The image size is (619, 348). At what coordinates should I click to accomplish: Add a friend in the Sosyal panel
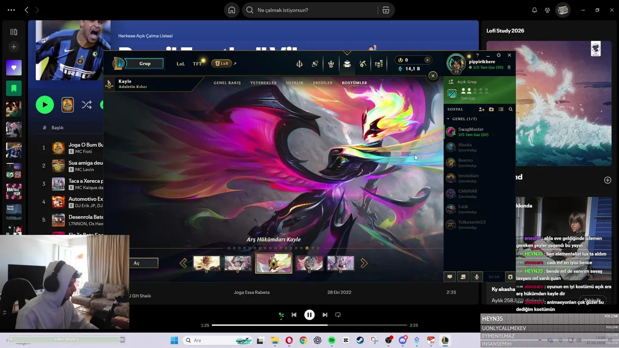482,109
